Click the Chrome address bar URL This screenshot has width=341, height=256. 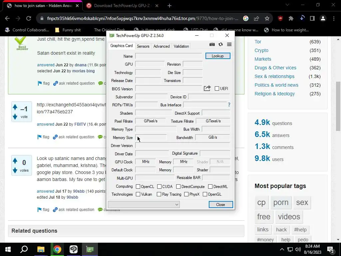click(143, 19)
